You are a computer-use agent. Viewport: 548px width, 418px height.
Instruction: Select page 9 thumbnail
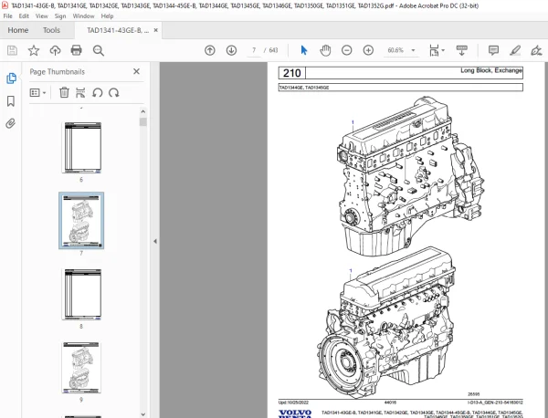tap(81, 368)
